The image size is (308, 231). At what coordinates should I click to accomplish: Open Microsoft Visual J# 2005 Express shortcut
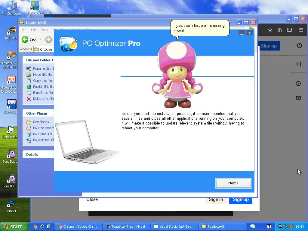tap(9, 85)
